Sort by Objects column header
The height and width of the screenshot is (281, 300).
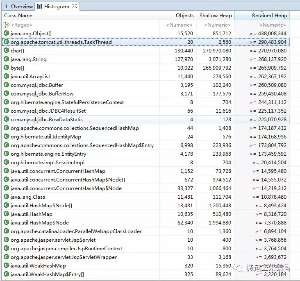(184, 15)
